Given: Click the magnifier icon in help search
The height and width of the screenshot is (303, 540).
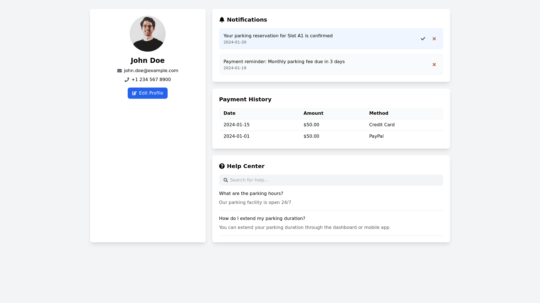Looking at the screenshot, I should [226, 180].
